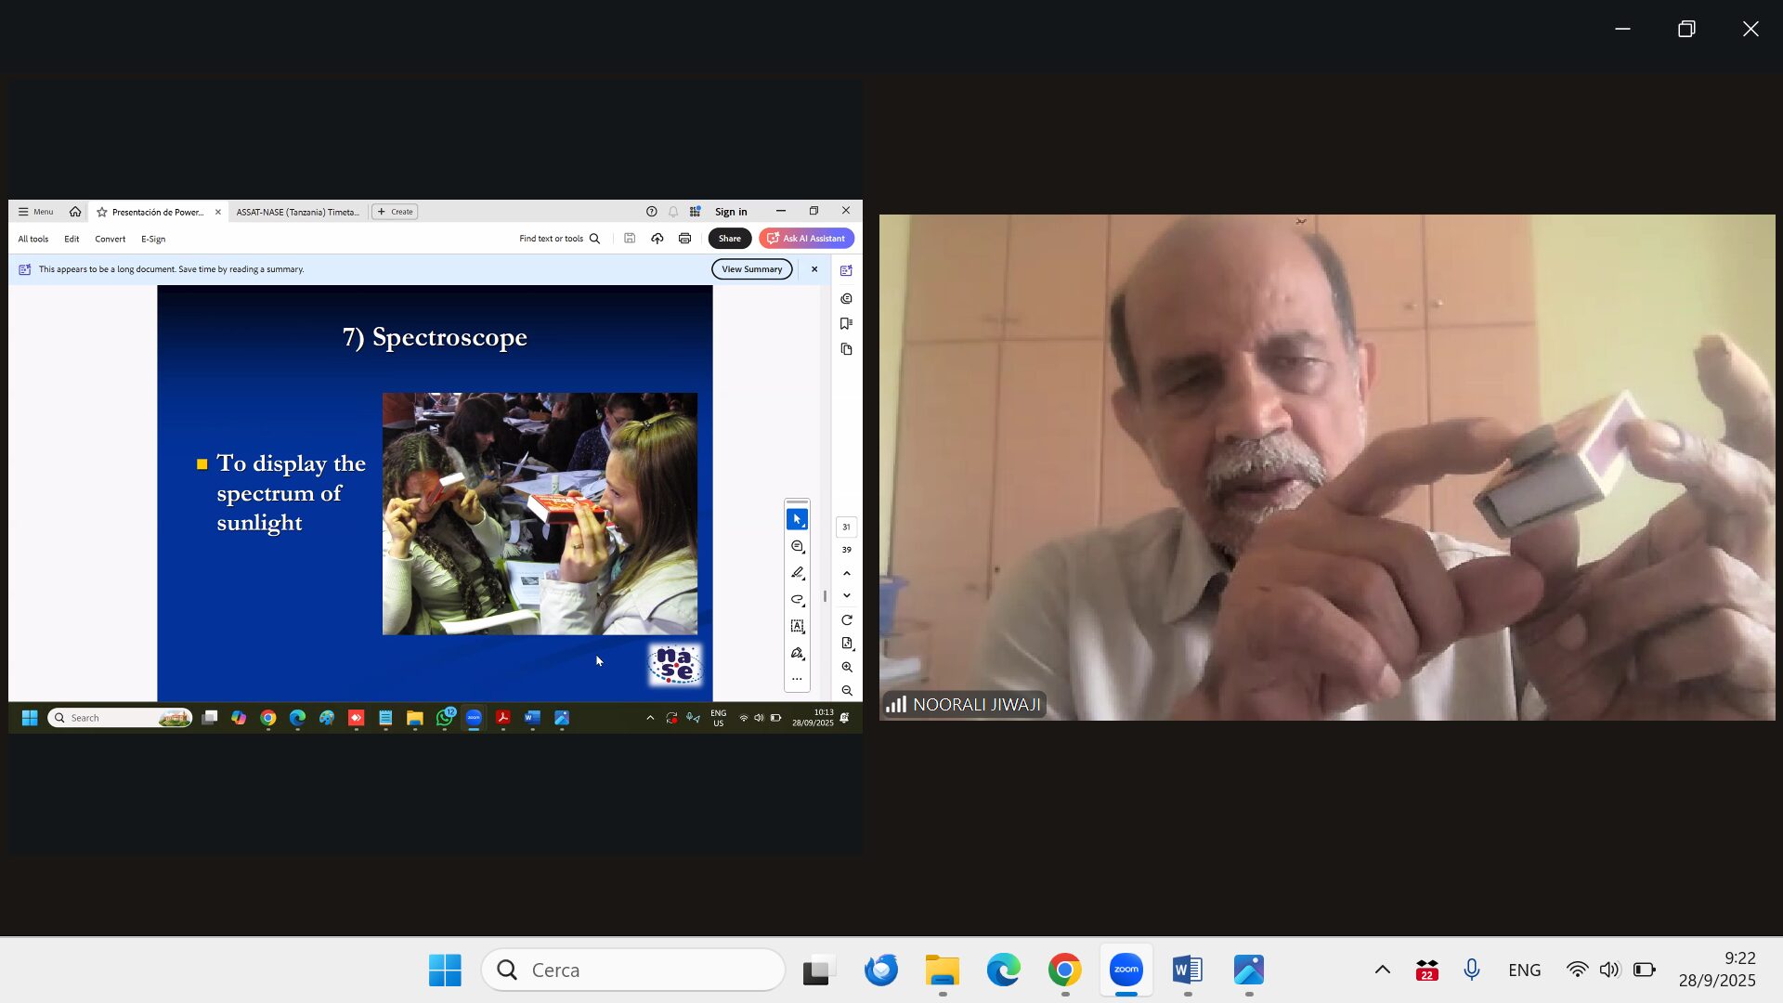Screen dimensions: 1783x1003
Task: Open the Convert menu item
Action: 110,239
